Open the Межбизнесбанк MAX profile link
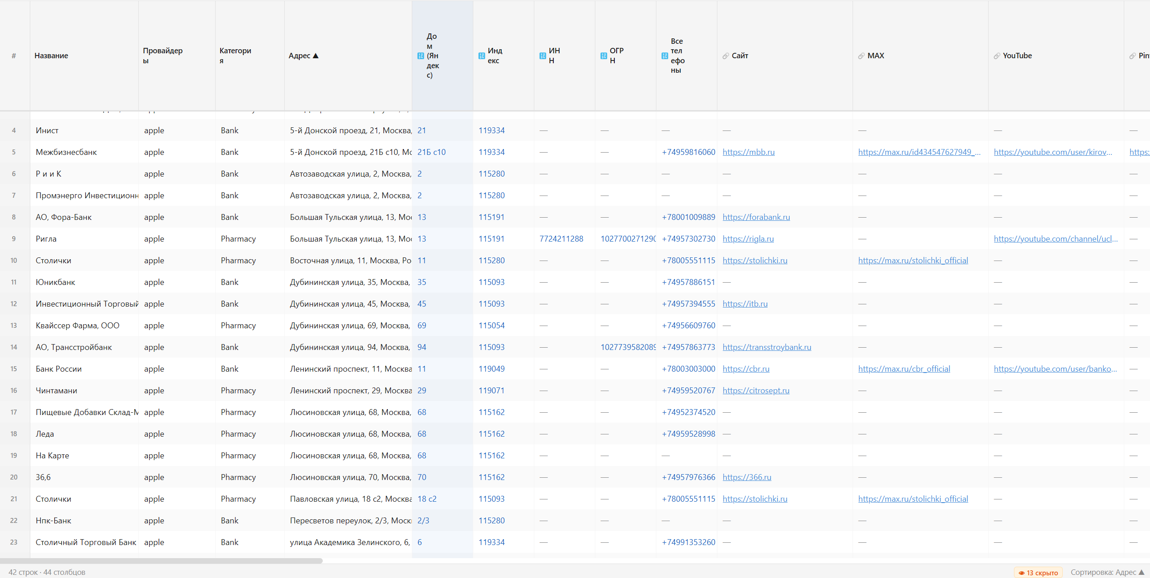 [919, 152]
